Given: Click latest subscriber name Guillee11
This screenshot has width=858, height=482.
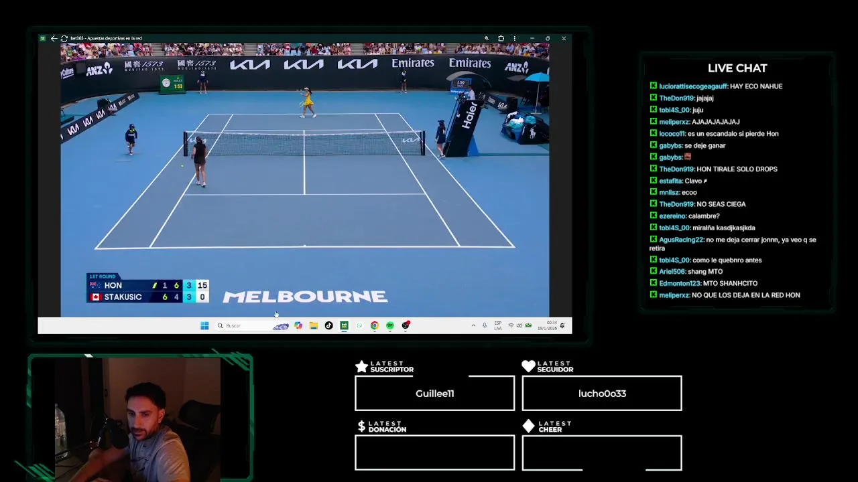Looking at the screenshot, I should click(x=434, y=394).
